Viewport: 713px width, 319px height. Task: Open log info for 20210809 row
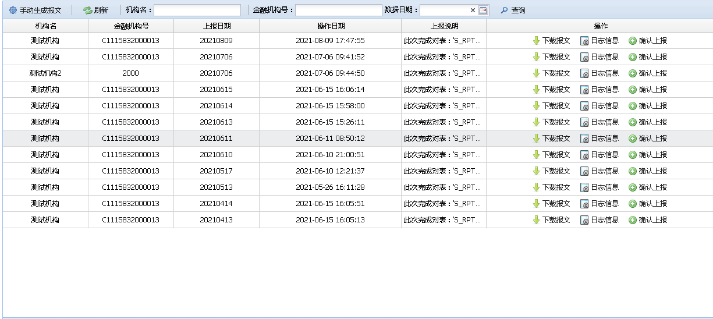600,41
